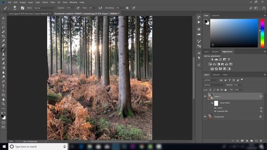Hide Layer 1 visibility eye

[x=205, y=96]
